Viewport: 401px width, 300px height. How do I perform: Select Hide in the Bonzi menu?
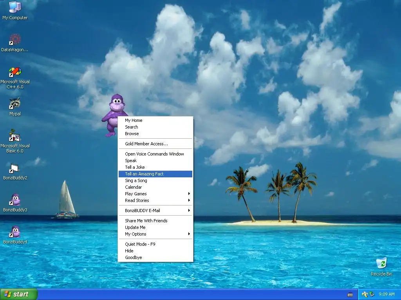155,251
